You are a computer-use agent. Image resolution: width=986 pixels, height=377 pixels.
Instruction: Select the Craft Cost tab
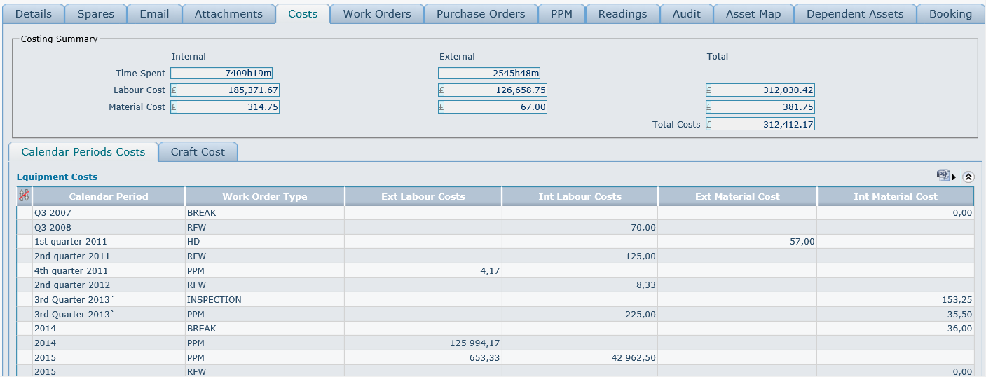(x=198, y=152)
